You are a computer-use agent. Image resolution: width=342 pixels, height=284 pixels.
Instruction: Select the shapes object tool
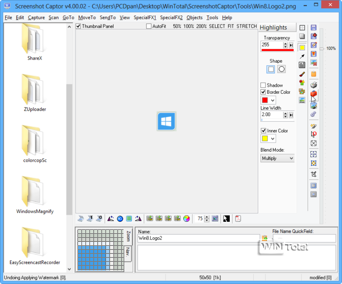click(x=302, y=83)
